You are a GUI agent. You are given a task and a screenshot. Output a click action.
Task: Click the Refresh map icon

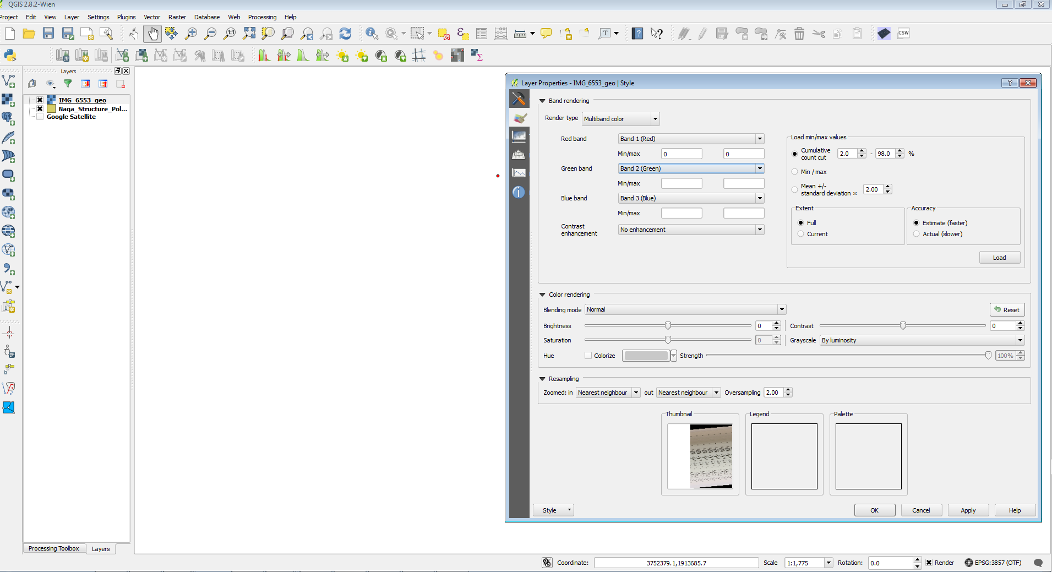tap(345, 34)
